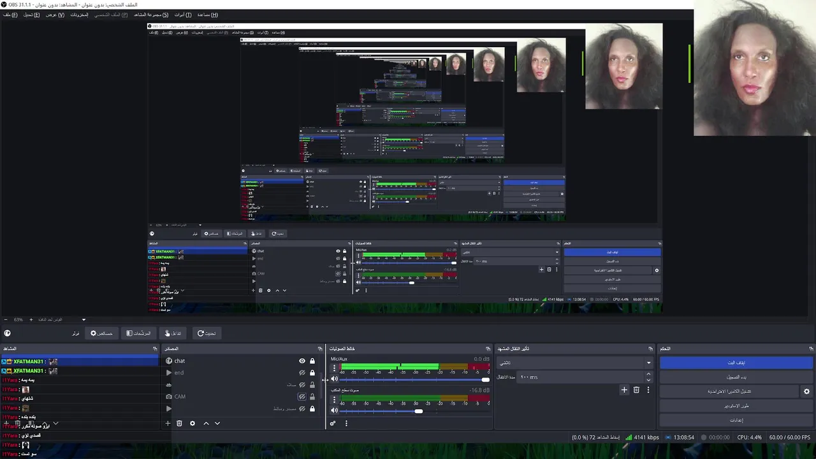Image resolution: width=816 pixels, height=459 pixels.
Task: Adjust the desktop audio volume slider handle
Action: [x=418, y=411]
